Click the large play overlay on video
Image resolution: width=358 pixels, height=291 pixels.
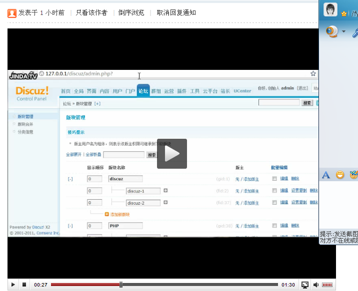point(172,154)
